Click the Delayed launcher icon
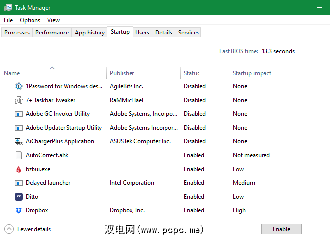Screen dimensions: 330x241 pos(19,183)
